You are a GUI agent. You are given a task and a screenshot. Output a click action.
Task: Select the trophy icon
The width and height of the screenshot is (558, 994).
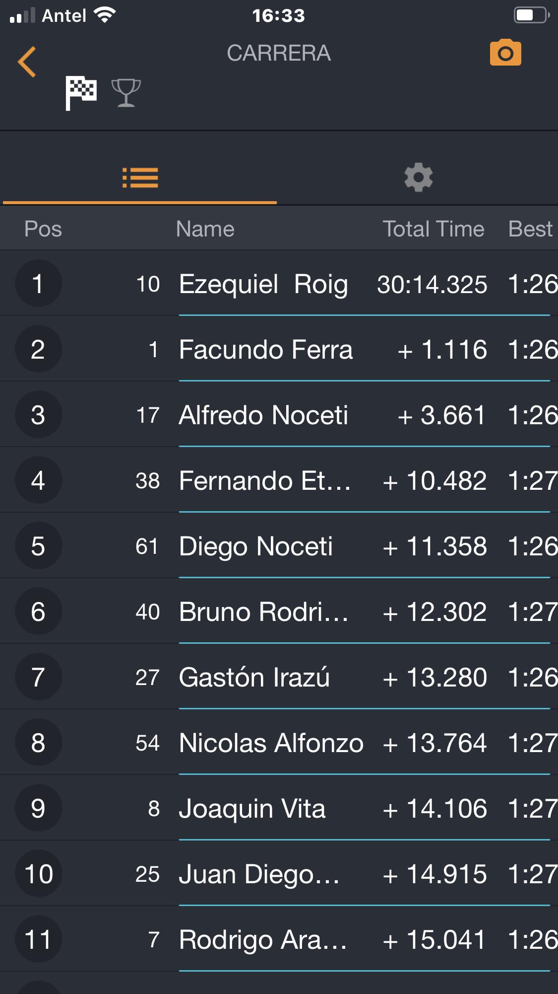pos(126,93)
